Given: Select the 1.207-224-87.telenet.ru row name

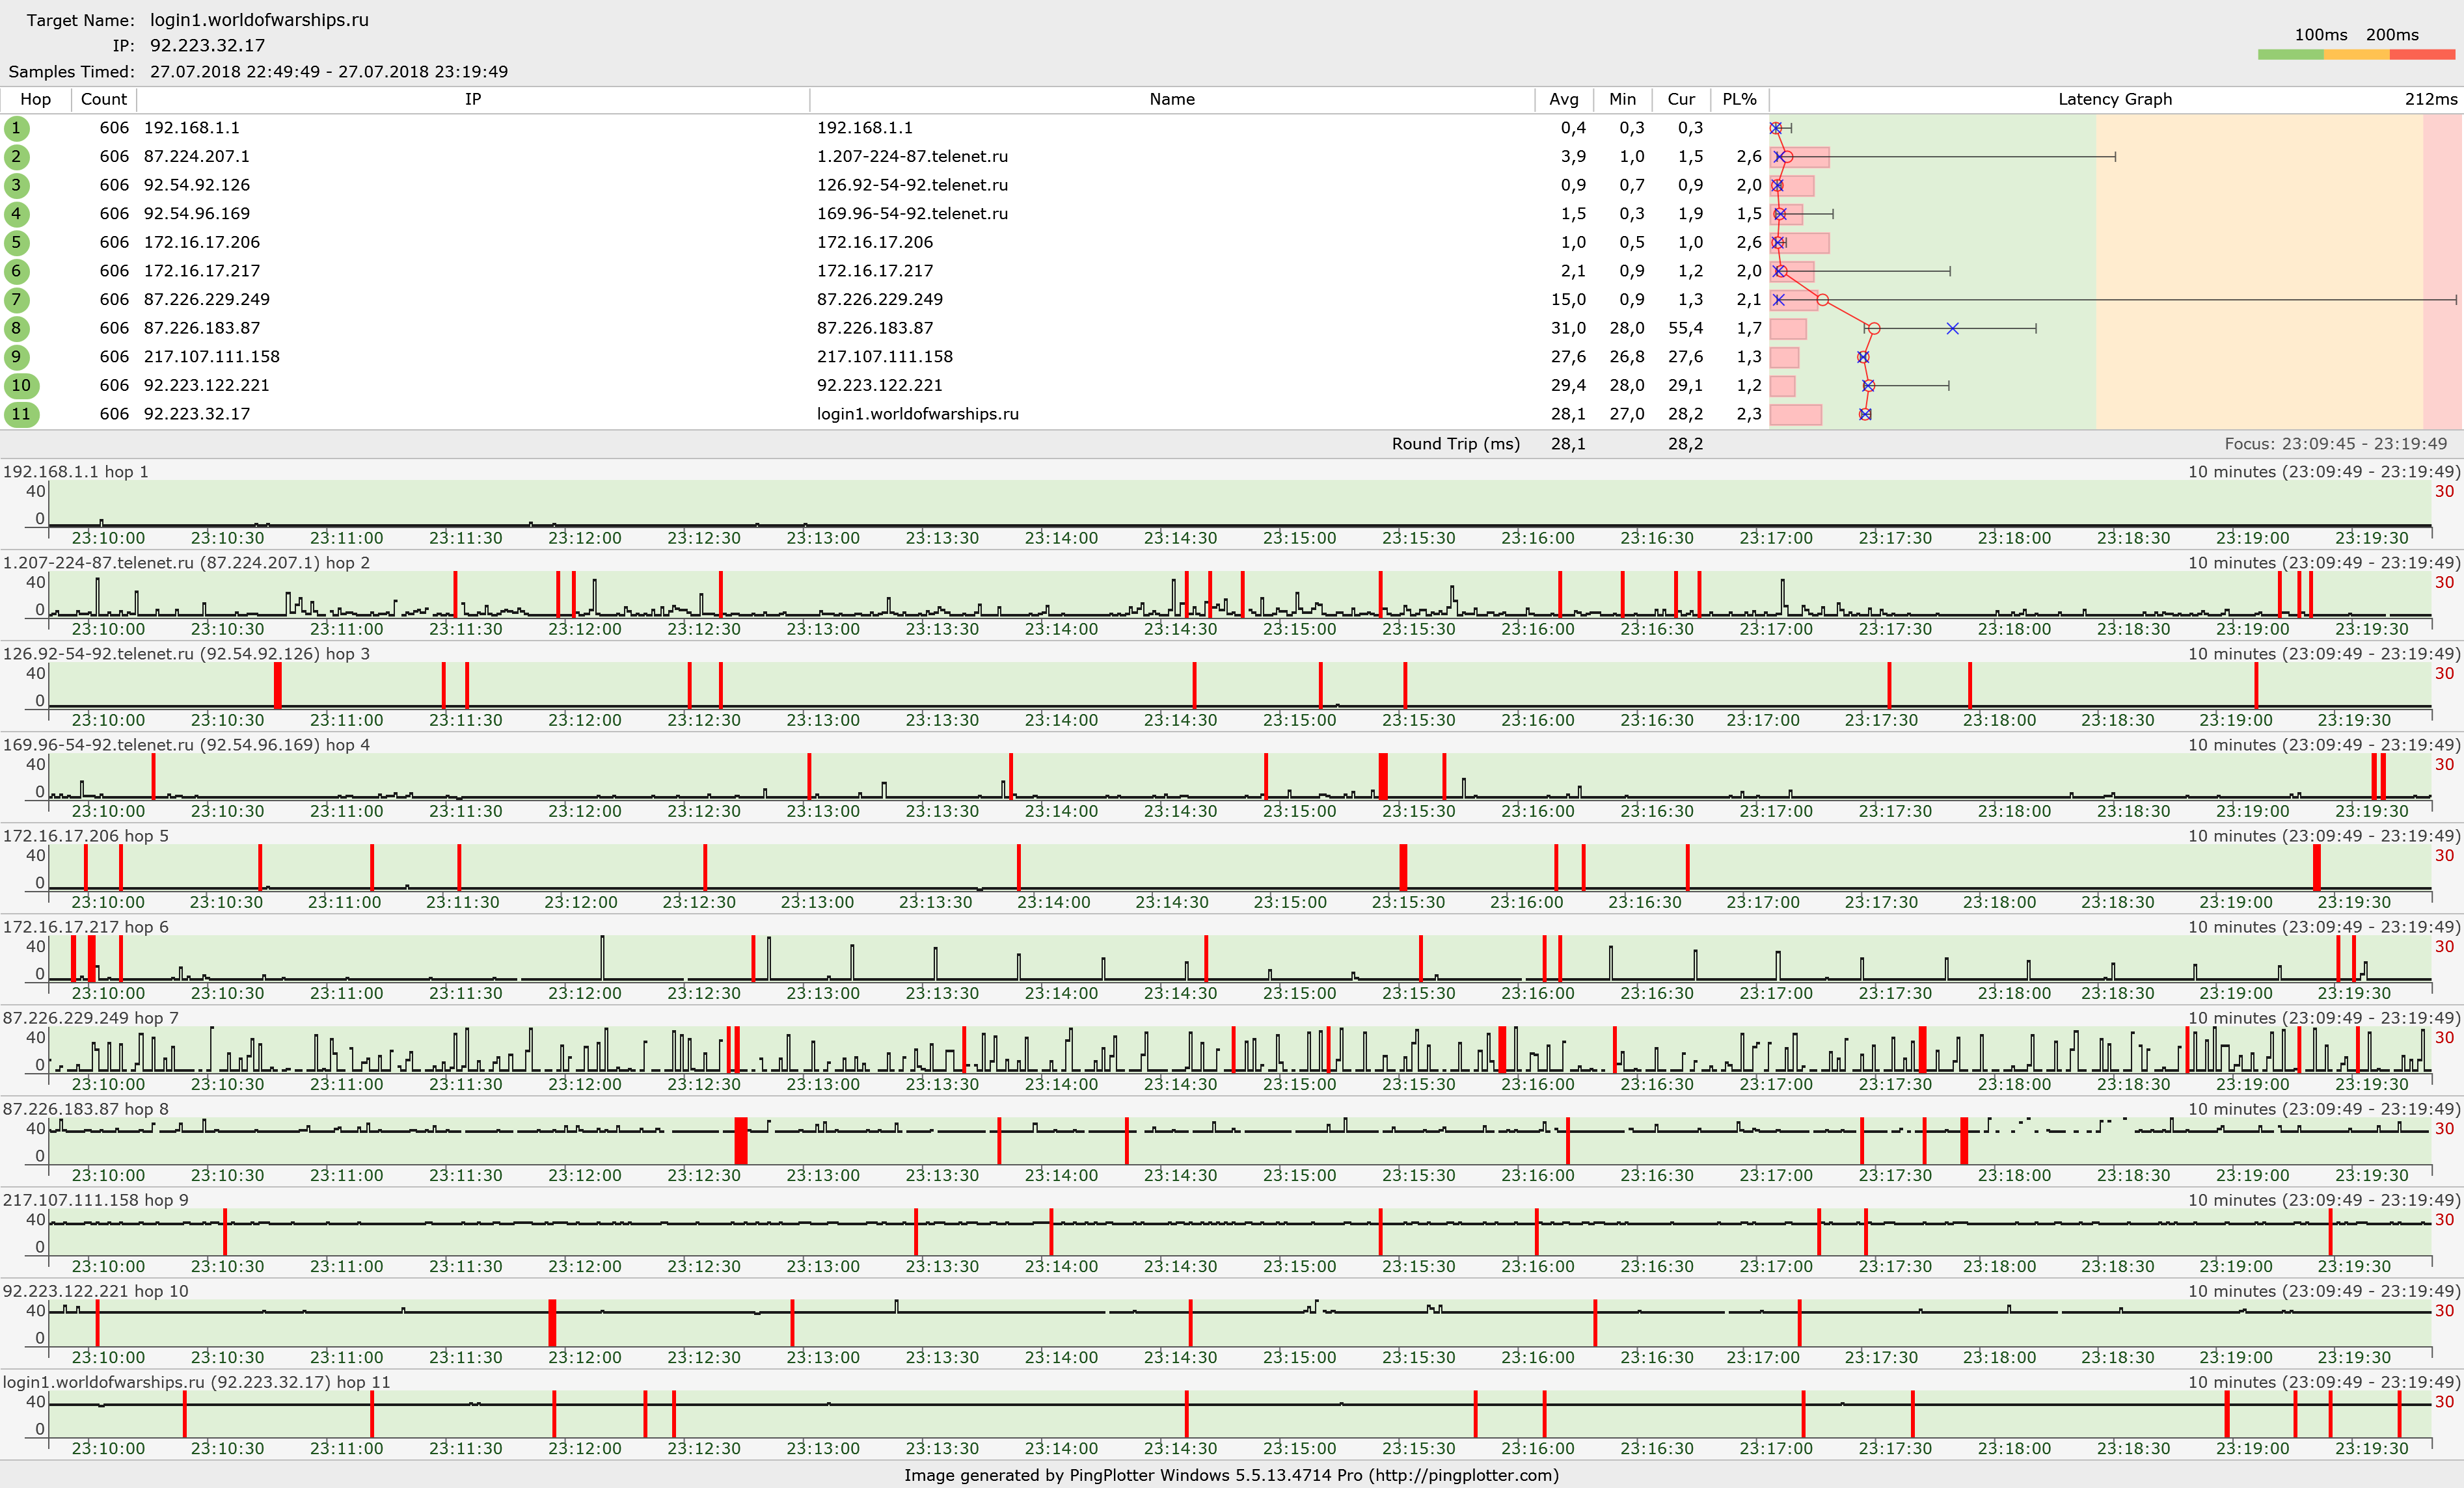Looking at the screenshot, I should pos(912,157).
